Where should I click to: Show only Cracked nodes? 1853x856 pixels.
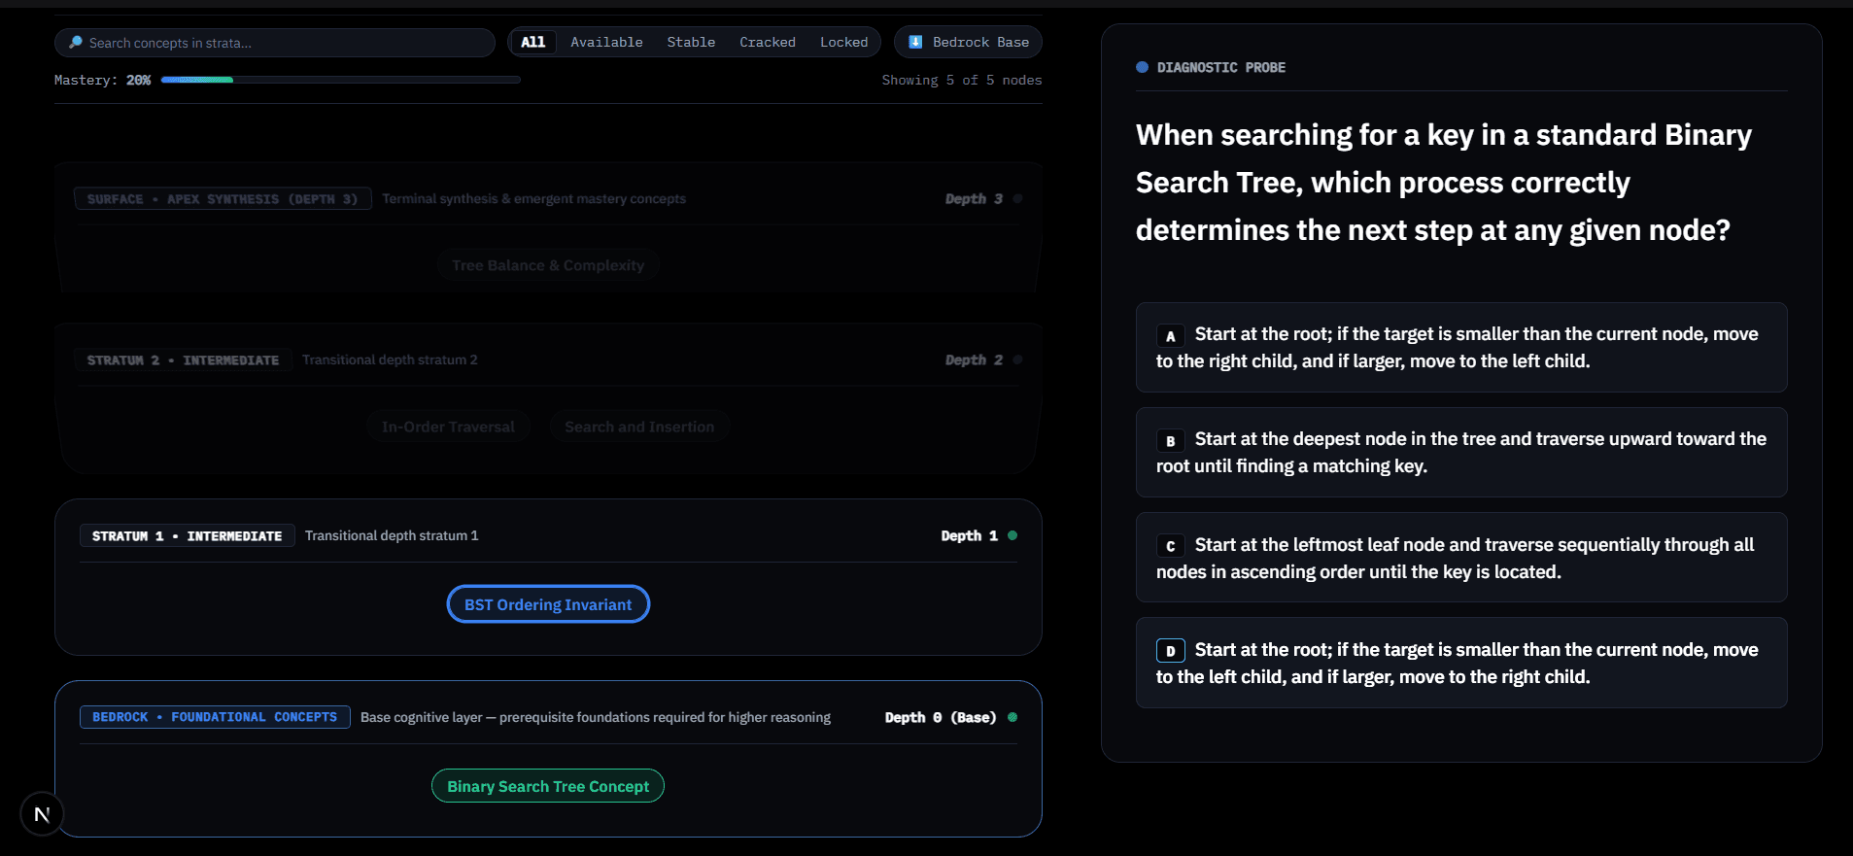point(767,42)
